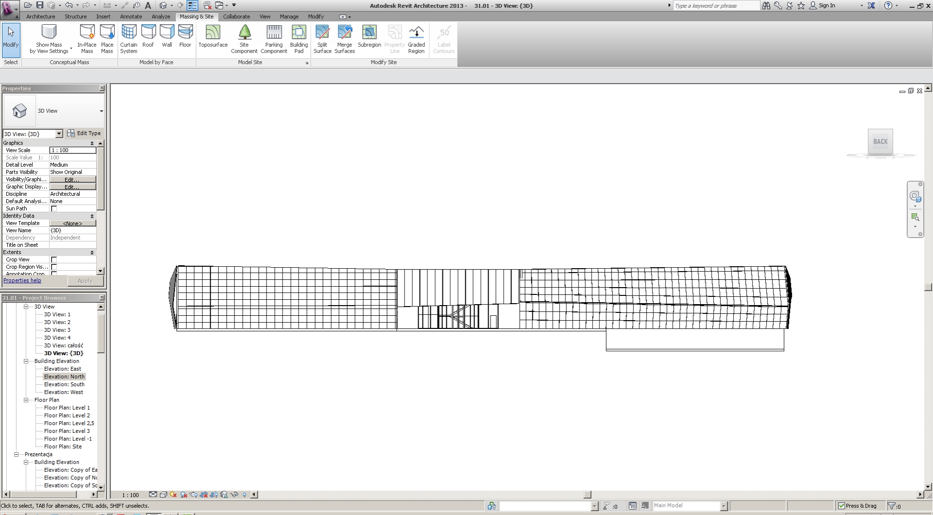Viewport: 933px width, 515px height.
Task: Edit the View Scale value field
Action: [x=72, y=150]
